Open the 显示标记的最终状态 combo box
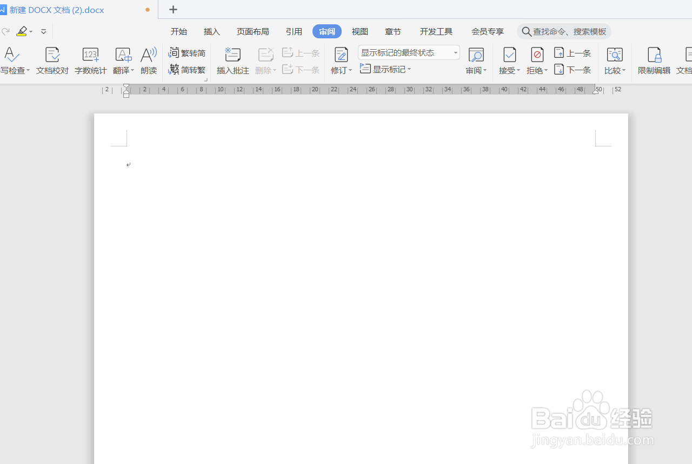Viewport: 692px width, 464px height. pyautogui.click(x=409, y=53)
